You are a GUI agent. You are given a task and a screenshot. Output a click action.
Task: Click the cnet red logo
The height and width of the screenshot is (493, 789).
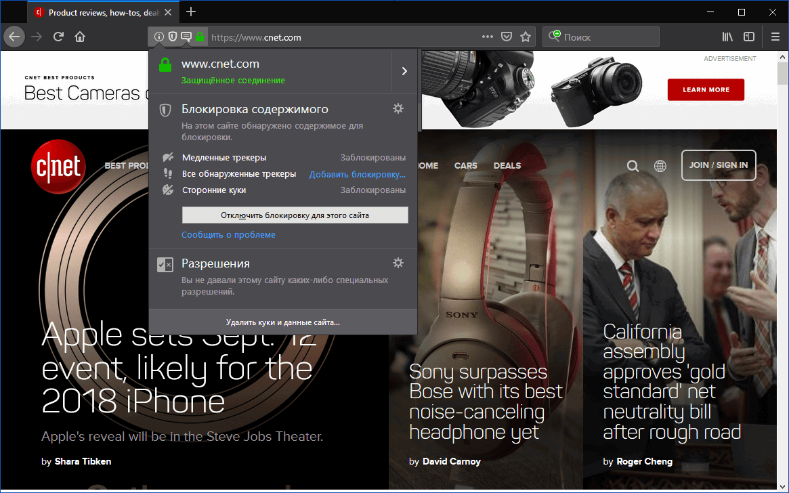coord(58,167)
